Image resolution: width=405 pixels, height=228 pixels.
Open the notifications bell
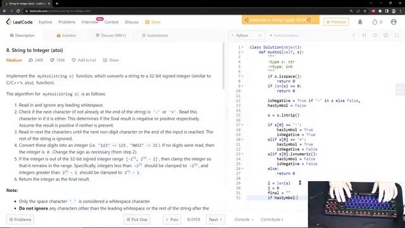click(360, 22)
